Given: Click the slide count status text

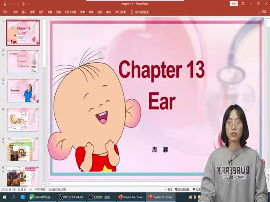Looking at the screenshot, I should (14, 189).
